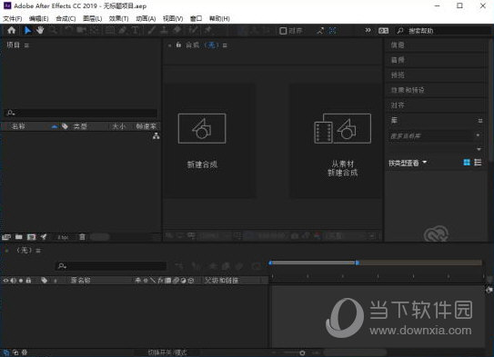Open the timeline (无) panel menu

click(x=38, y=251)
